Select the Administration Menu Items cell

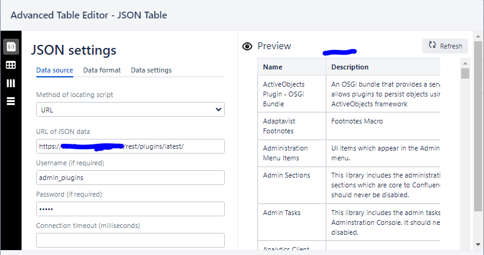[x=292, y=153]
